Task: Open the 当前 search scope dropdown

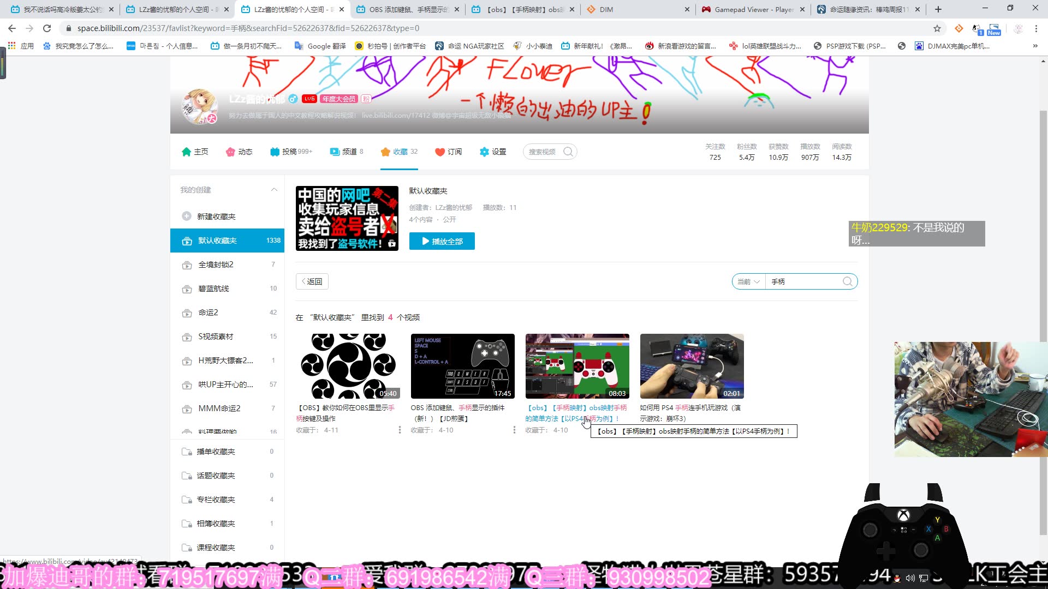Action: click(x=748, y=281)
